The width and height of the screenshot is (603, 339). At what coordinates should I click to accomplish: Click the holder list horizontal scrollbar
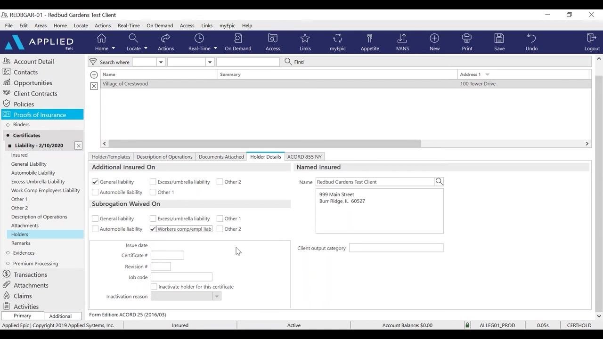[264, 144]
